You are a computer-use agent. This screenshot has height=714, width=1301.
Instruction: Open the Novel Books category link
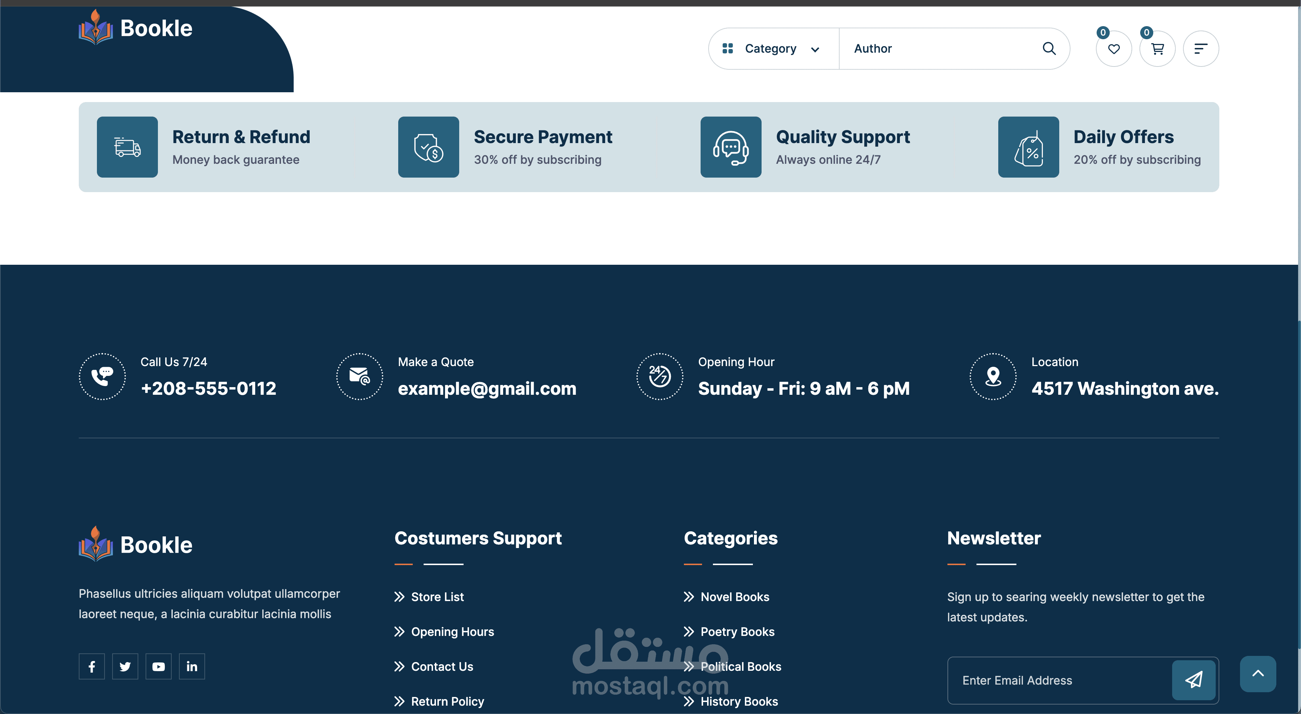(734, 597)
